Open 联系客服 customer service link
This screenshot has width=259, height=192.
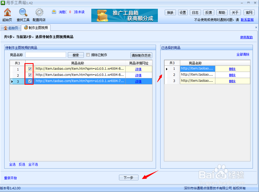(248, 19)
